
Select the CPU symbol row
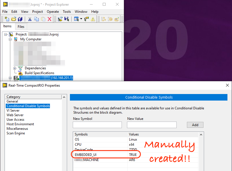(136, 145)
